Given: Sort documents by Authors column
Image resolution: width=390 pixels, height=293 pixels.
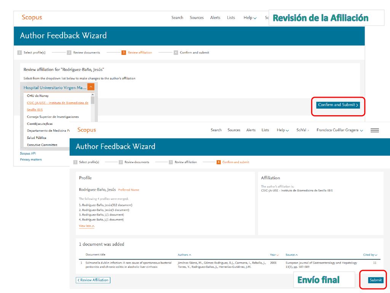Looking at the screenshot, I should [x=184, y=254].
